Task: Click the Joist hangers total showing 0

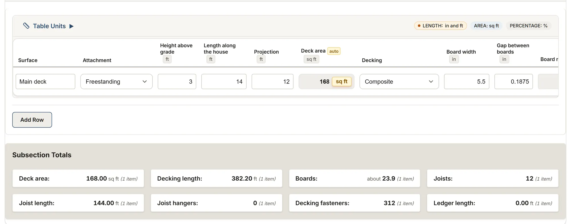Action: coord(216,203)
